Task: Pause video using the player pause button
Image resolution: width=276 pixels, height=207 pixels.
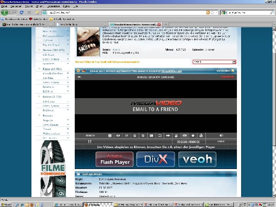Action: 90,141
